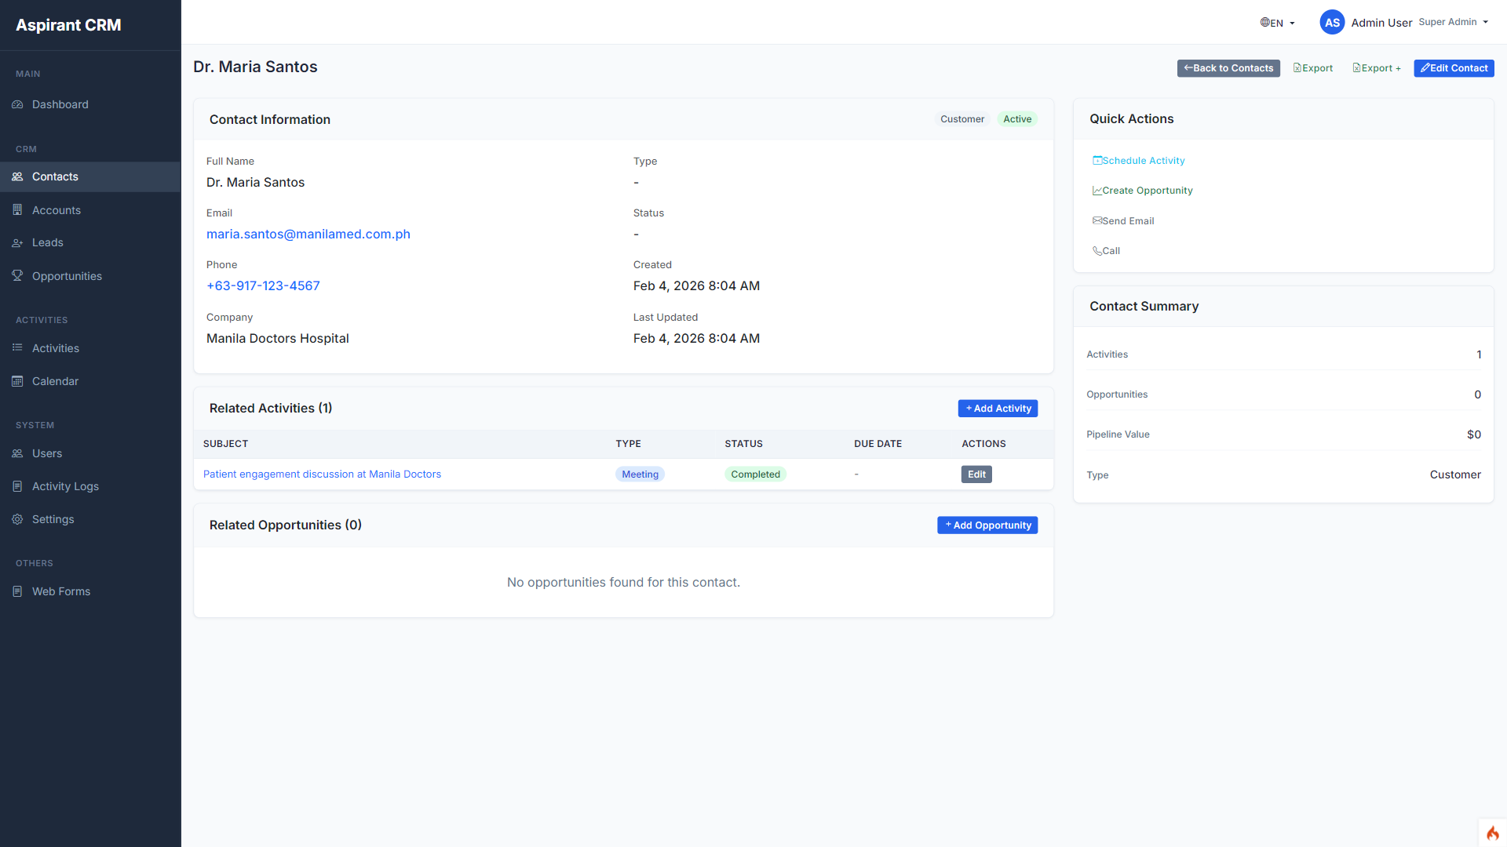Click Schedule Activity quick action
The height and width of the screenshot is (847, 1507).
coord(1139,161)
